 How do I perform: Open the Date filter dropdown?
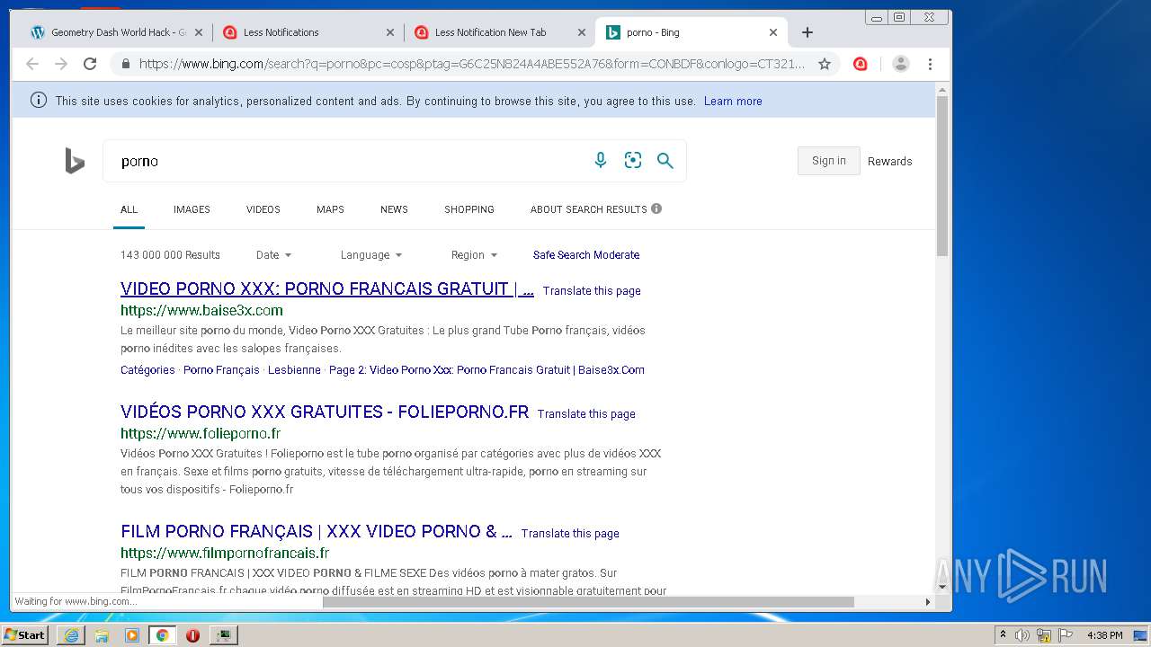click(x=273, y=255)
